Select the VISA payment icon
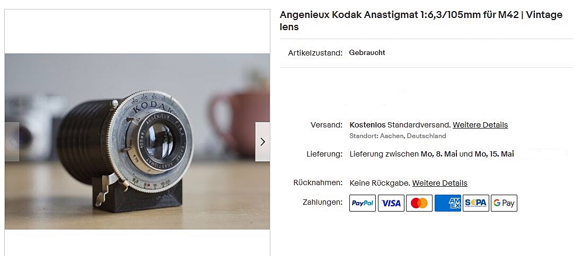 391,203
